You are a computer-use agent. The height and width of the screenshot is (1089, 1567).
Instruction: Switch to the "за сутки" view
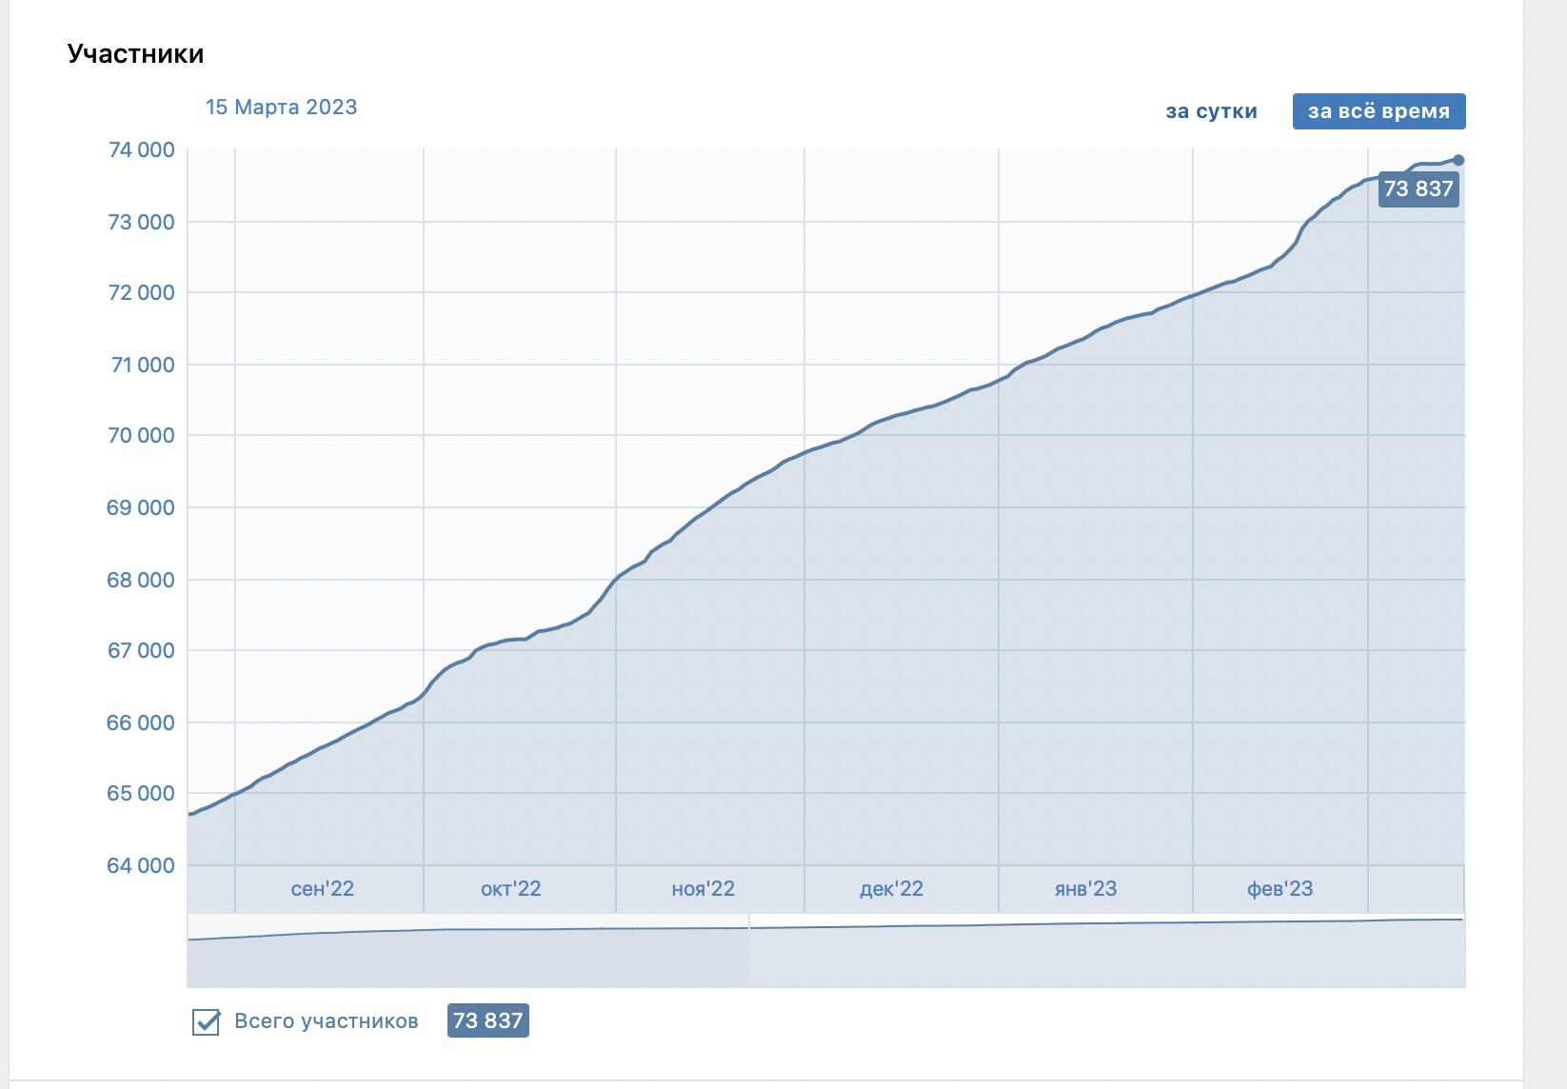pos(1211,111)
